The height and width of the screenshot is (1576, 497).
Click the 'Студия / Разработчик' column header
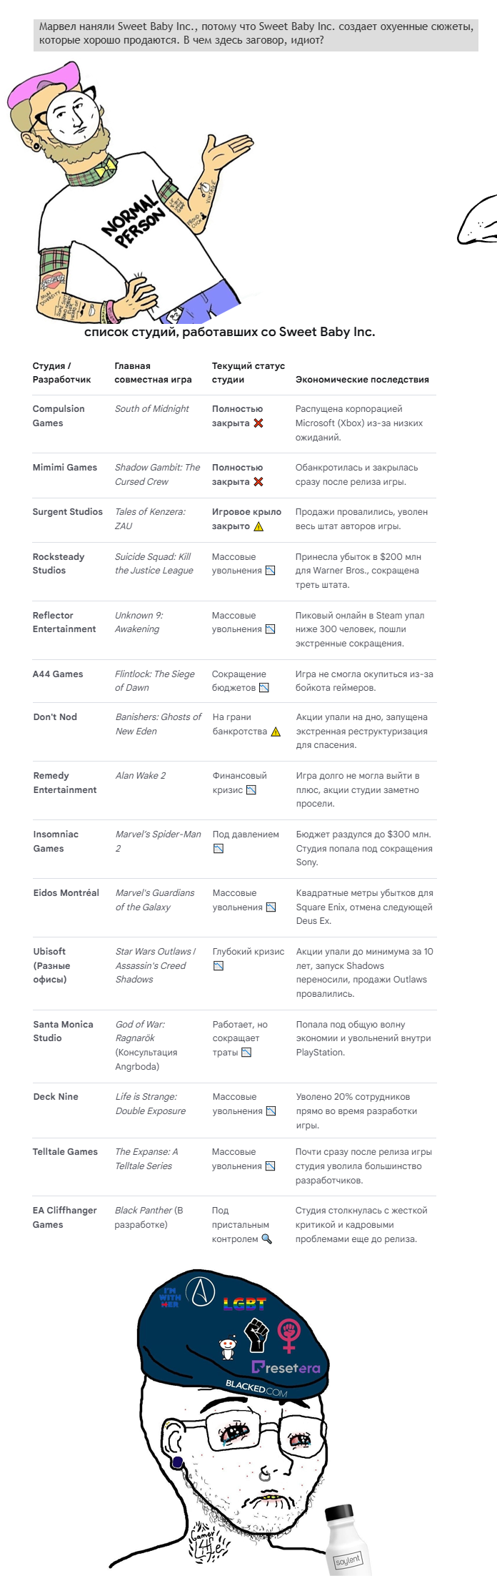click(61, 373)
